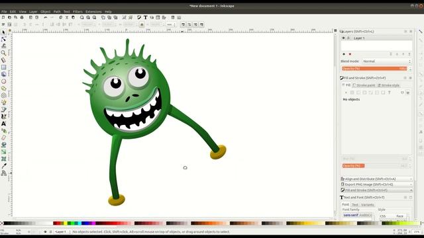Image resolution: width=424 pixels, height=238 pixels.
Task: Open Align and Distribute toolbar icon
Action: coord(164,17)
